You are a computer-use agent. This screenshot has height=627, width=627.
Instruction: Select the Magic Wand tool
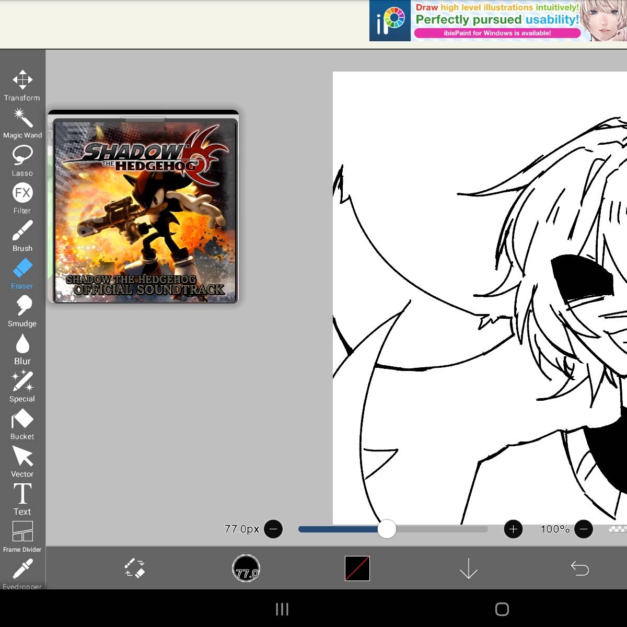[22, 123]
